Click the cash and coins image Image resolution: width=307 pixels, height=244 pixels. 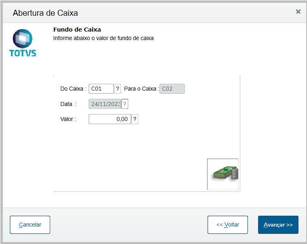223,174
